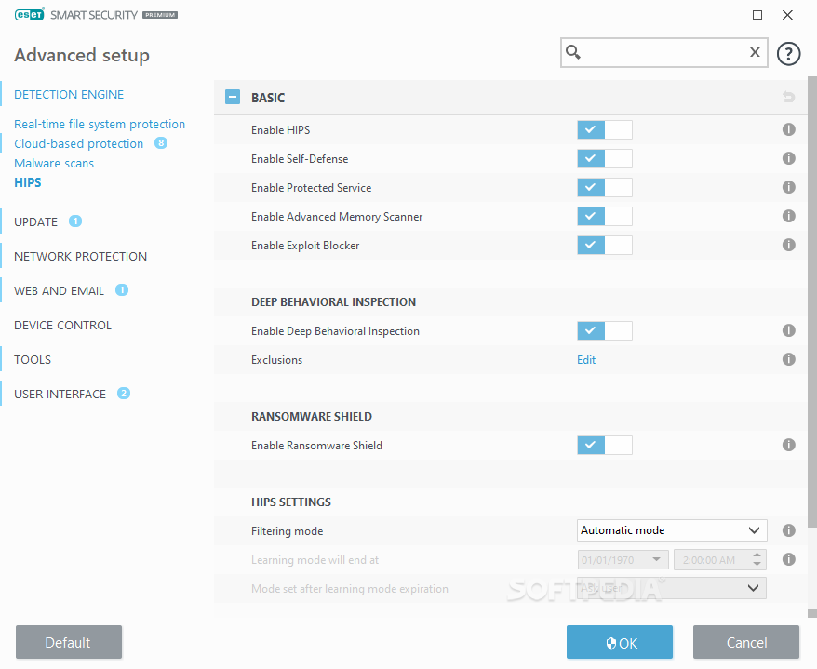
Task: Click the badge 1 next to UPDATE
Action: [75, 221]
